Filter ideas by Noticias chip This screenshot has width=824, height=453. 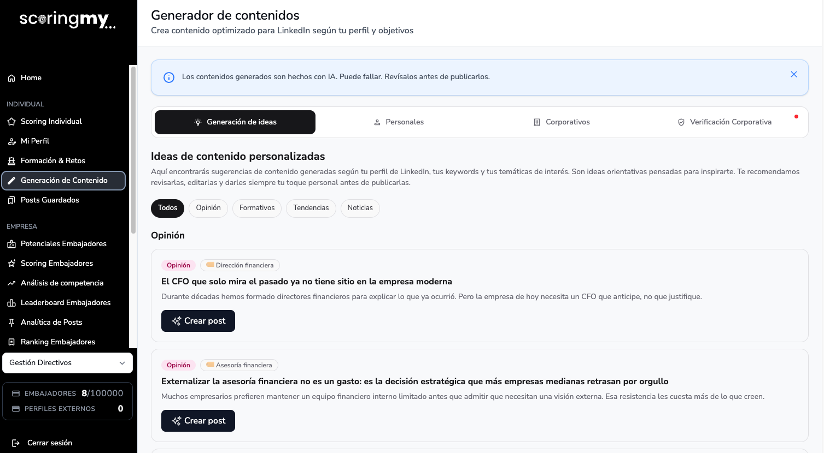[x=360, y=208]
